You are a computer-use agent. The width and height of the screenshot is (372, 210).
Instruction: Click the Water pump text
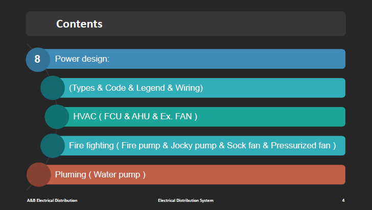(117, 174)
